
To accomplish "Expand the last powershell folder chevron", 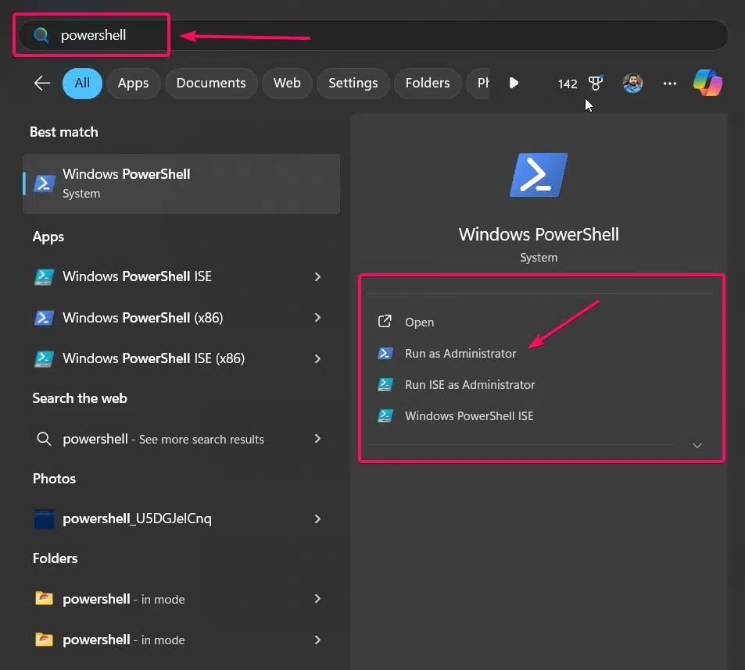I will [x=317, y=640].
